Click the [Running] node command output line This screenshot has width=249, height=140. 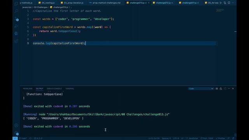coord(96,114)
